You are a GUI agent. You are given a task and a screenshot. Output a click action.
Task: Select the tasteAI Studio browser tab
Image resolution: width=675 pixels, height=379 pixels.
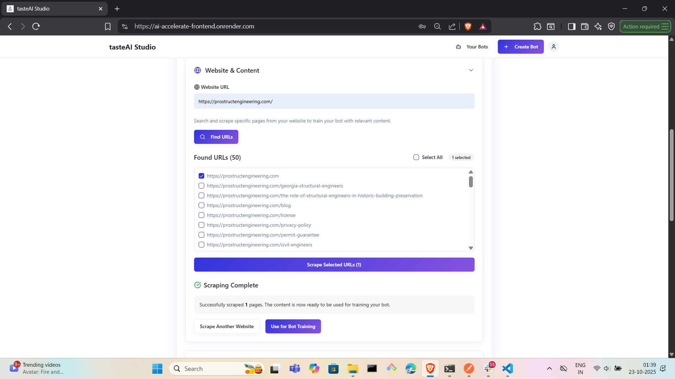coord(54,8)
